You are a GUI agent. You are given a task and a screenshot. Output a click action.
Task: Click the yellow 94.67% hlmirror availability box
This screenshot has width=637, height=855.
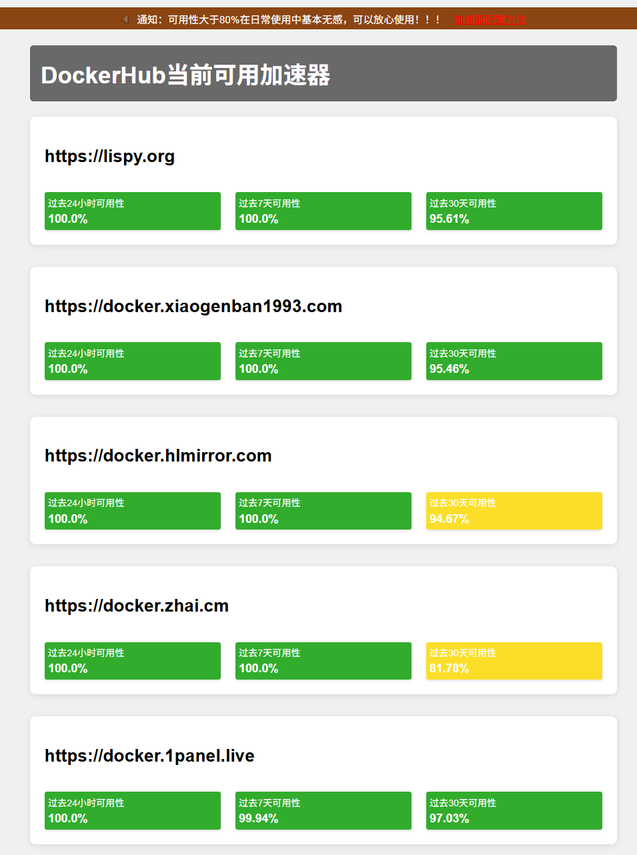(x=514, y=511)
